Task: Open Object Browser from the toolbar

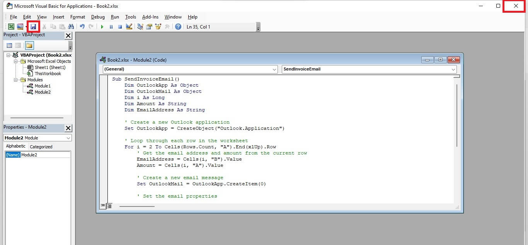Action: click(158, 27)
